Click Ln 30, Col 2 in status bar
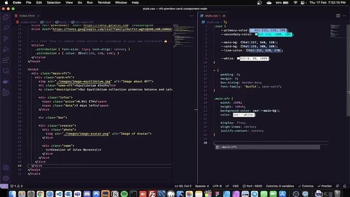The width and height of the screenshot is (350, 197). (183, 186)
